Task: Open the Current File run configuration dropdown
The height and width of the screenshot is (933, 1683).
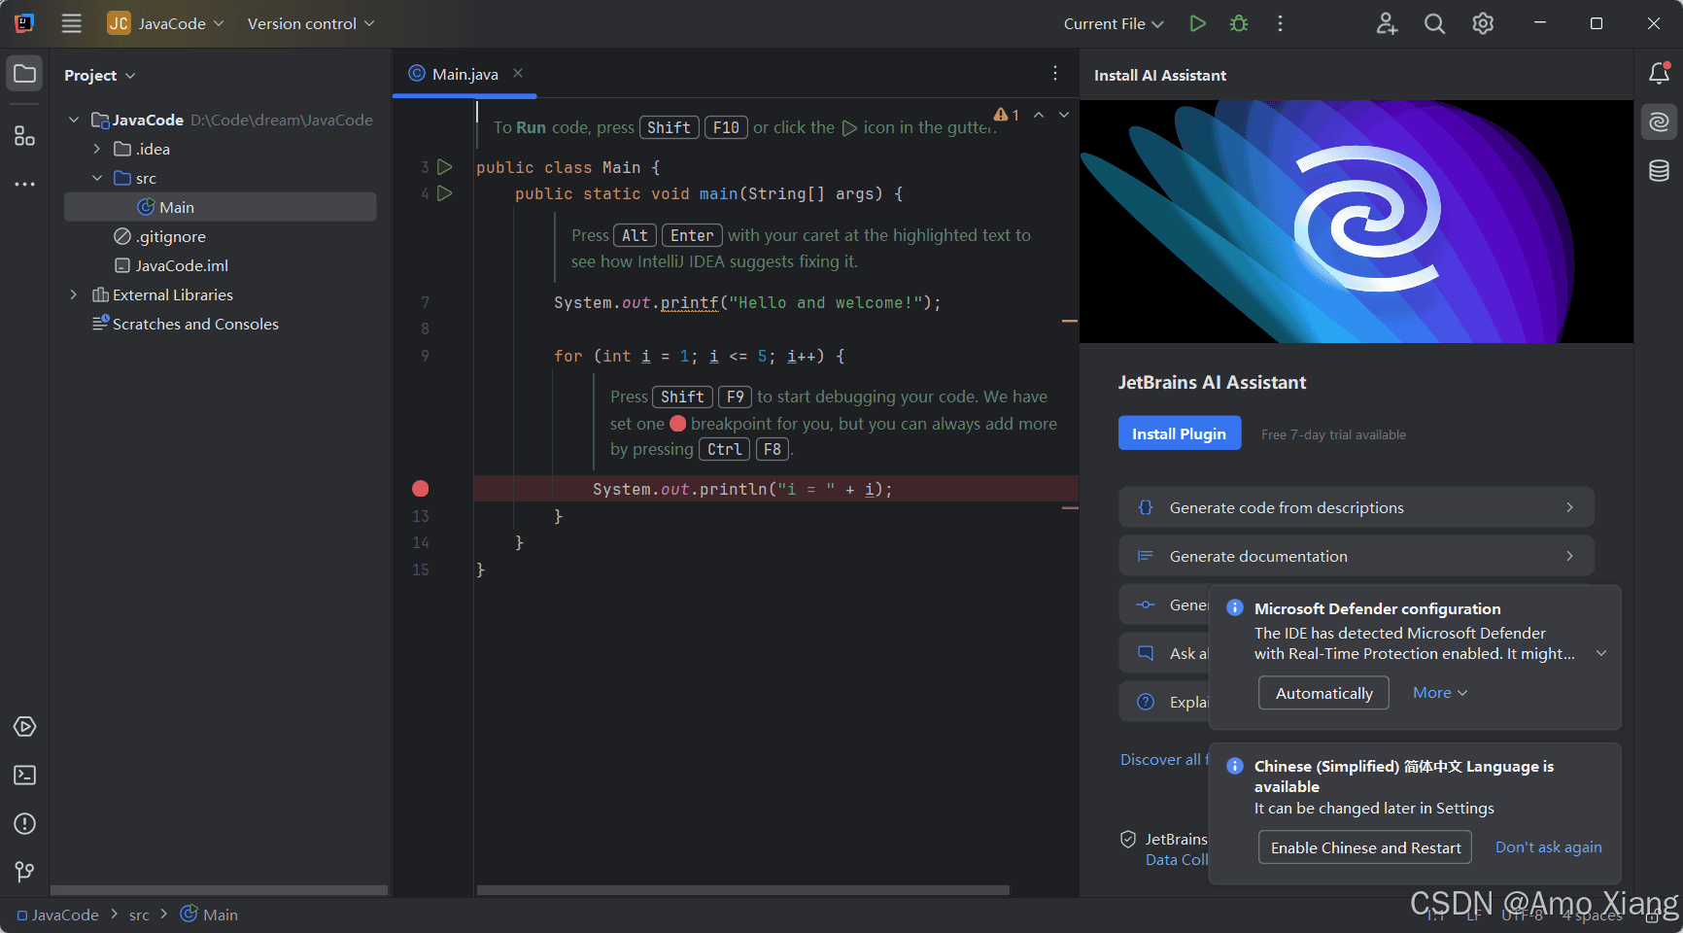Action: 1114,23
